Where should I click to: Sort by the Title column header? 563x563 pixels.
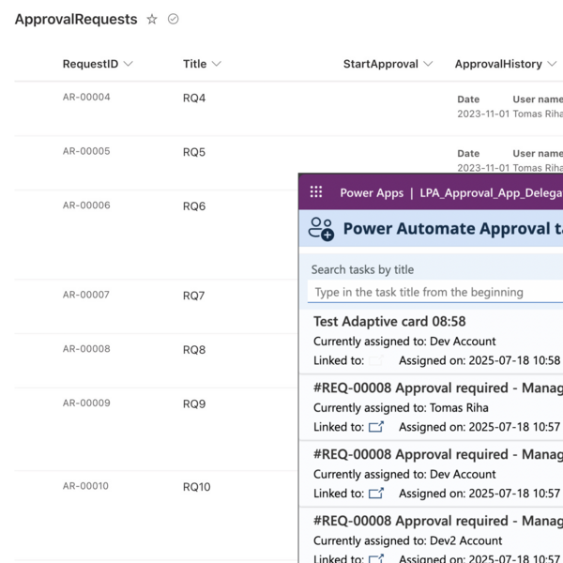click(x=194, y=64)
